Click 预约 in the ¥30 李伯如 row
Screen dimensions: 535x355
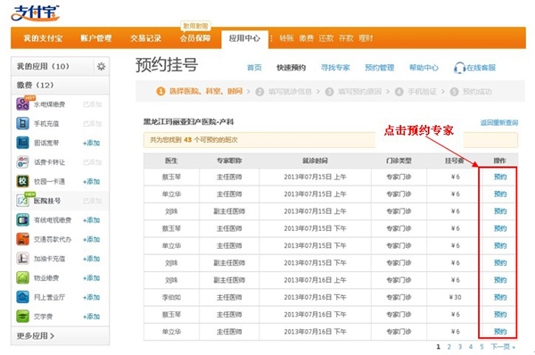tap(500, 297)
